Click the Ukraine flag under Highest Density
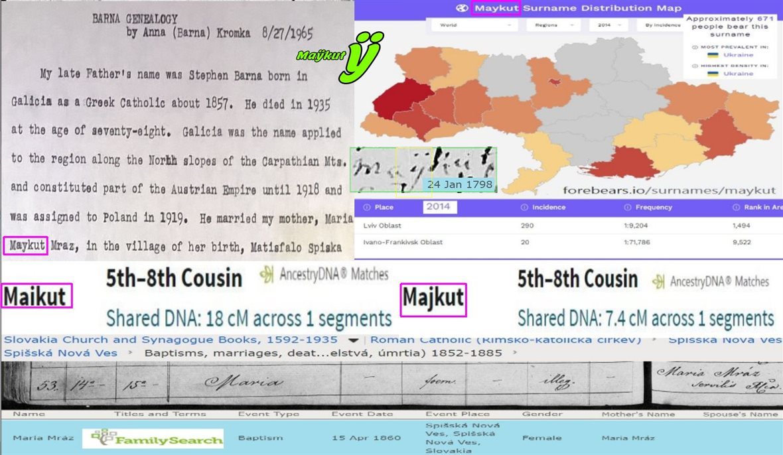This screenshot has width=783, height=455. 712,74
